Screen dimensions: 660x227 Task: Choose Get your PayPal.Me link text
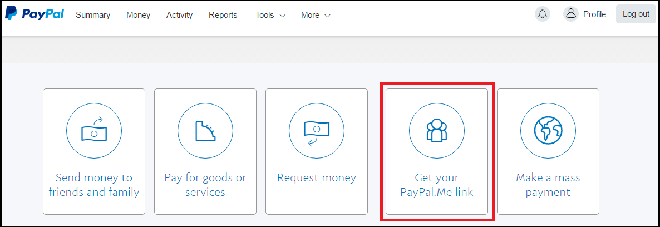(x=437, y=185)
